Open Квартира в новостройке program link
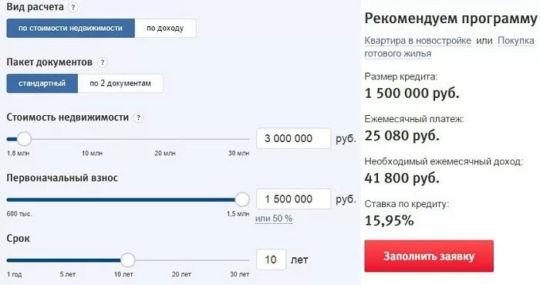Image resolution: width=540 pixels, height=285 pixels. tap(418, 41)
